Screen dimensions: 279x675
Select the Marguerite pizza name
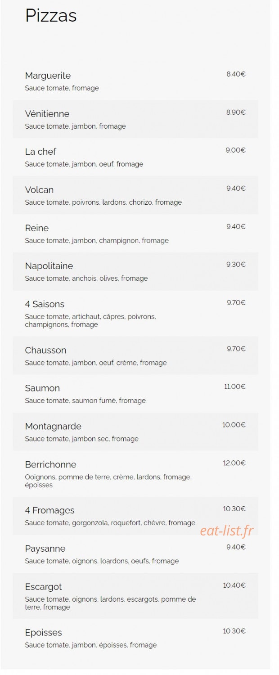point(48,76)
